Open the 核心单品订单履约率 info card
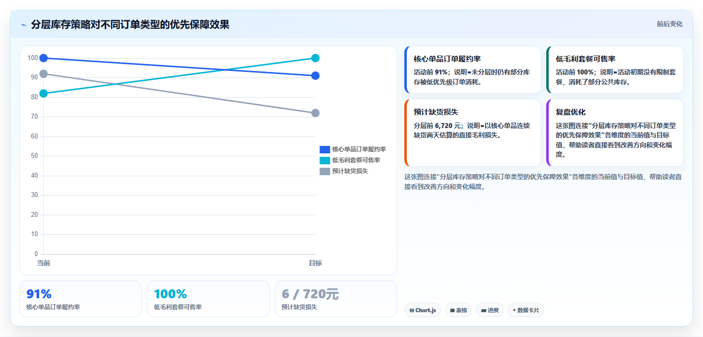 pos(473,70)
